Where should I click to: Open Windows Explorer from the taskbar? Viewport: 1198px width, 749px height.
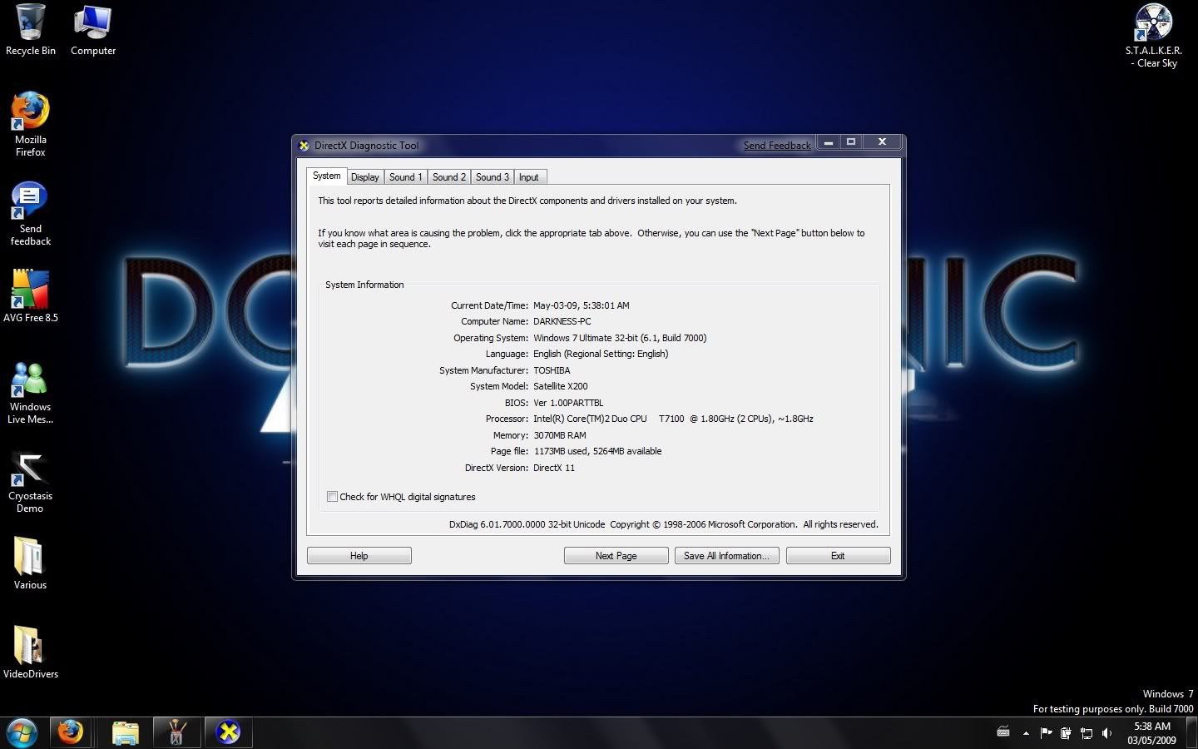[126, 733]
